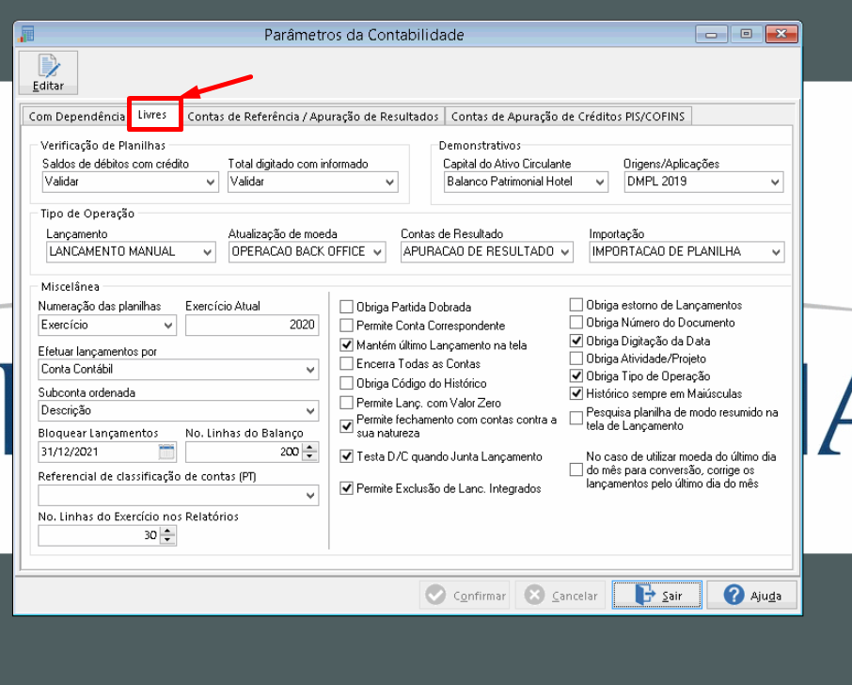Click the Sair exit button

pos(657,596)
